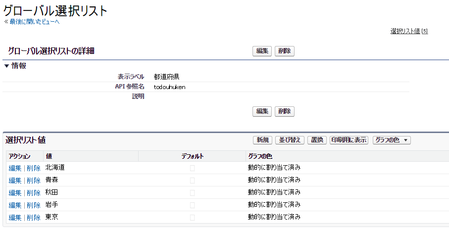Click 印刷用に表示 button
Image resolution: width=449 pixels, height=229 pixels.
coord(349,140)
